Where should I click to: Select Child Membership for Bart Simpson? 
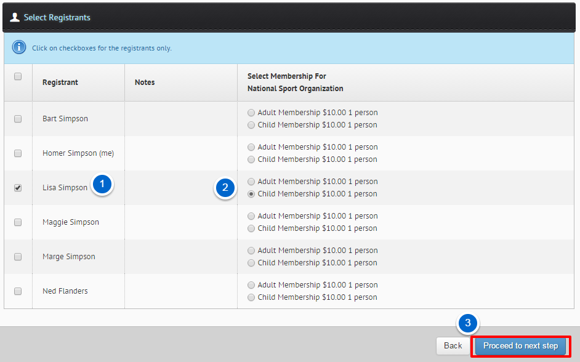coord(251,125)
